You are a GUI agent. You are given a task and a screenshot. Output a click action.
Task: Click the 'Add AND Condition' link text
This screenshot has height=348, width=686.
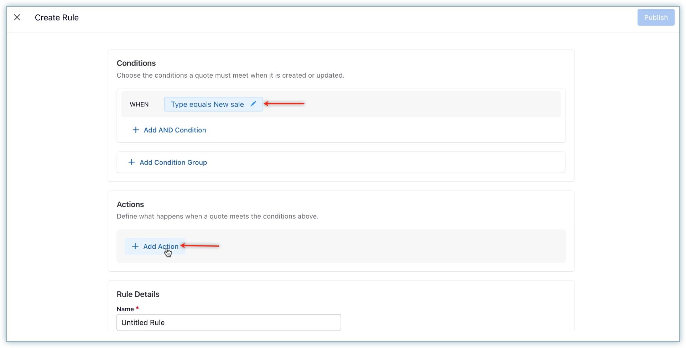(175, 130)
